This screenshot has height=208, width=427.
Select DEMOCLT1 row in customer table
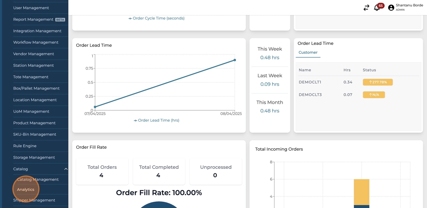point(310,82)
